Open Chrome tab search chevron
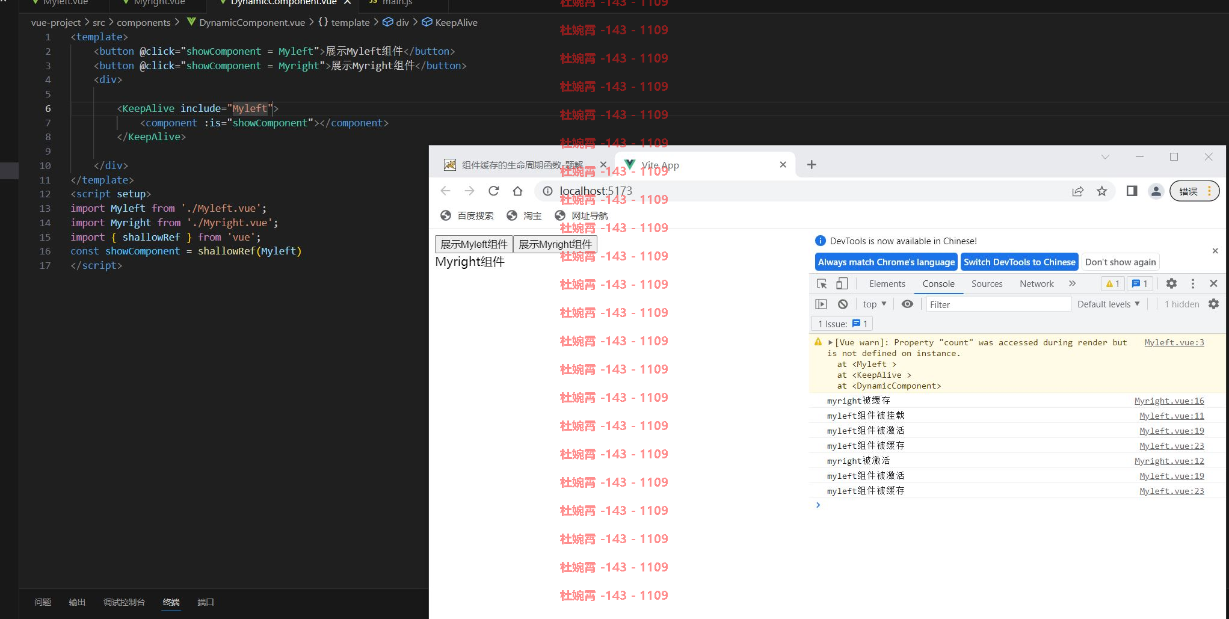1229x619 pixels. 1105,157
